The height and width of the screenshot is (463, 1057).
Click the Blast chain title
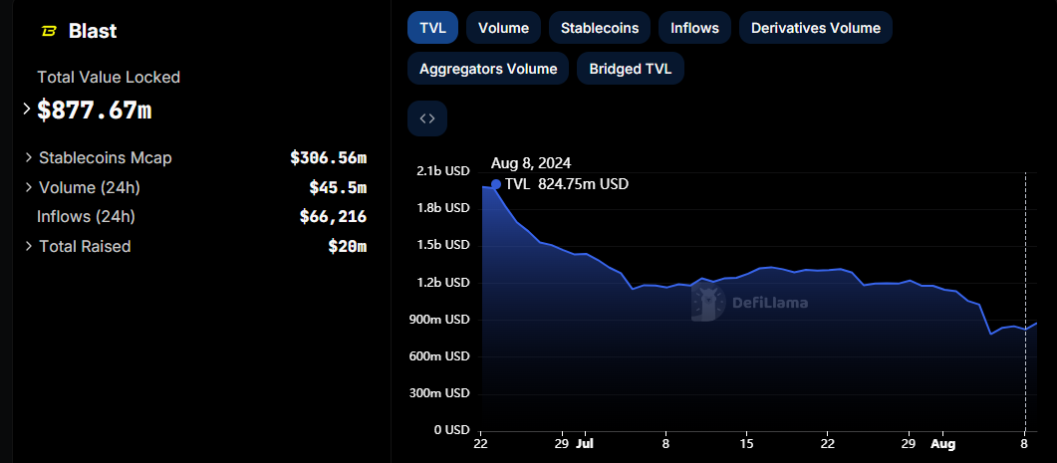click(x=93, y=31)
